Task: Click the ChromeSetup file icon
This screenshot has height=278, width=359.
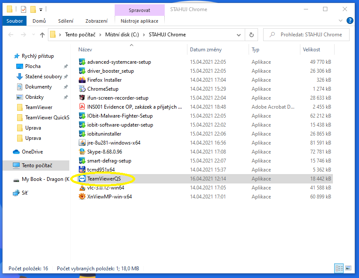Action: click(82, 89)
